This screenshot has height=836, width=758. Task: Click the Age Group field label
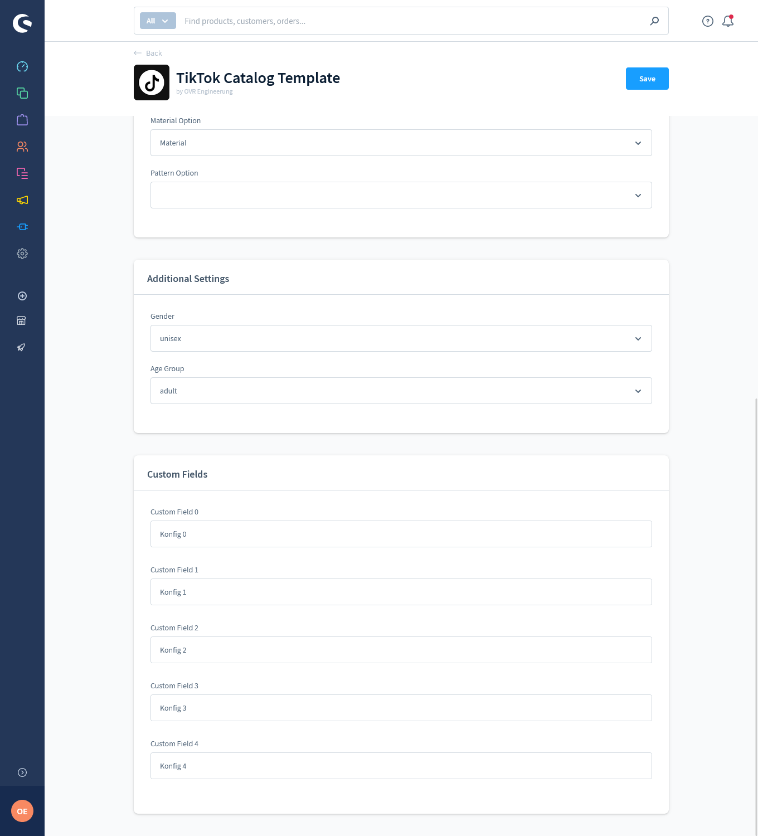(x=167, y=368)
